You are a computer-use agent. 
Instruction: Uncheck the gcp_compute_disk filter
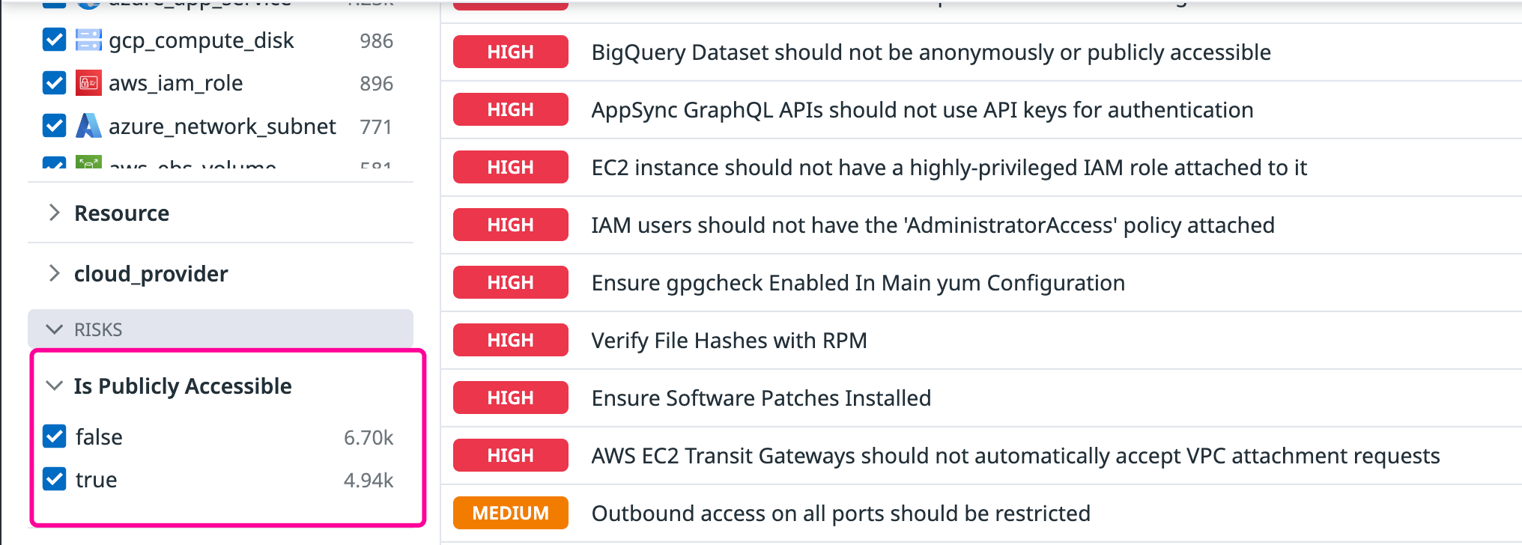point(54,40)
